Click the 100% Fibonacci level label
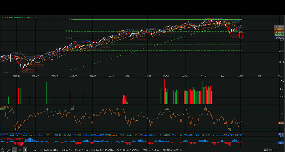The image size is (285, 152). [x=69, y=70]
